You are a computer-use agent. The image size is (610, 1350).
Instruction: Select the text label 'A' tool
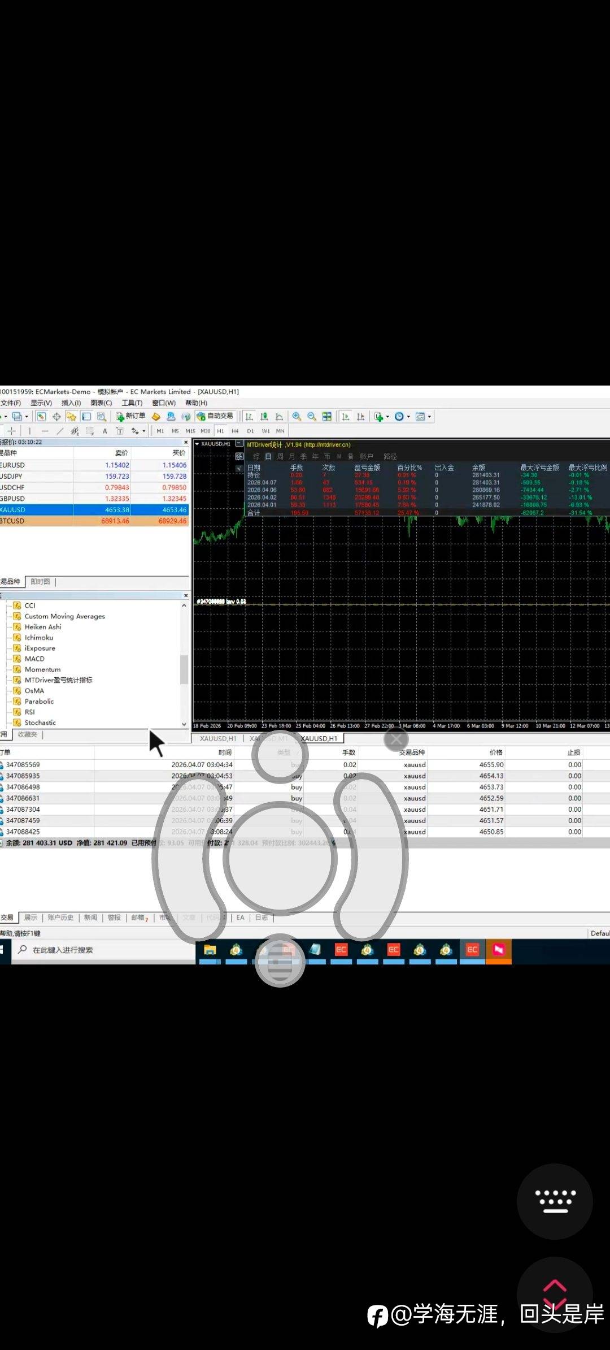(104, 431)
